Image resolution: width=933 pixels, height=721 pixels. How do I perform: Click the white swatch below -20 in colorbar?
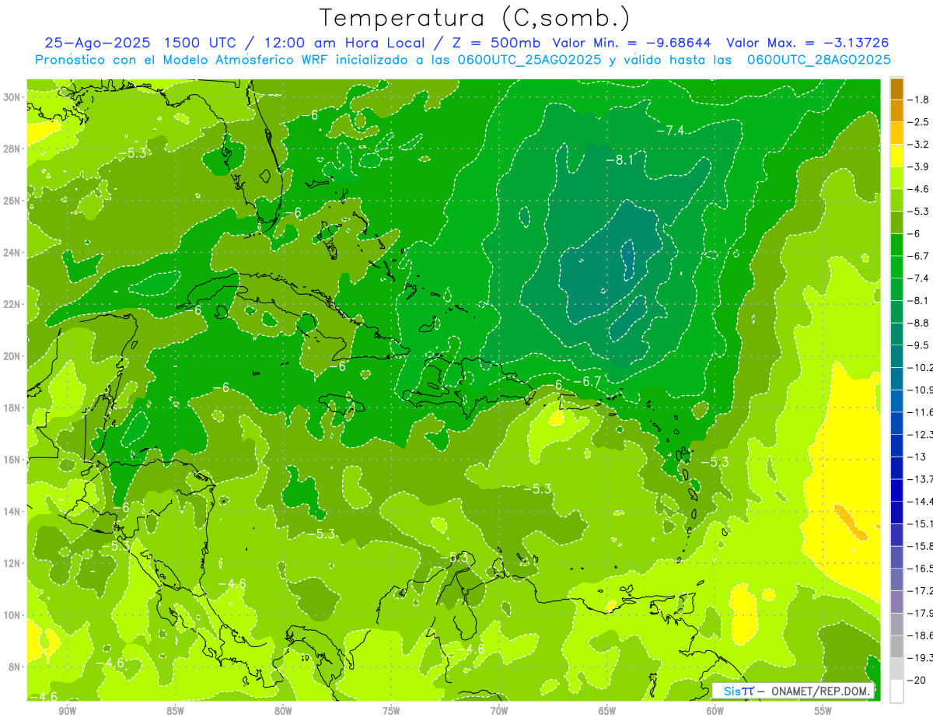(x=896, y=691)
